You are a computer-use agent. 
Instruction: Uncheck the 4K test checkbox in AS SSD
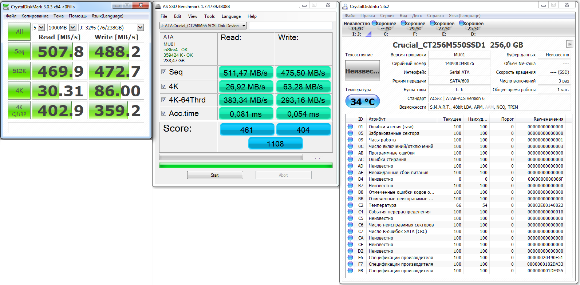coord(164,87)
